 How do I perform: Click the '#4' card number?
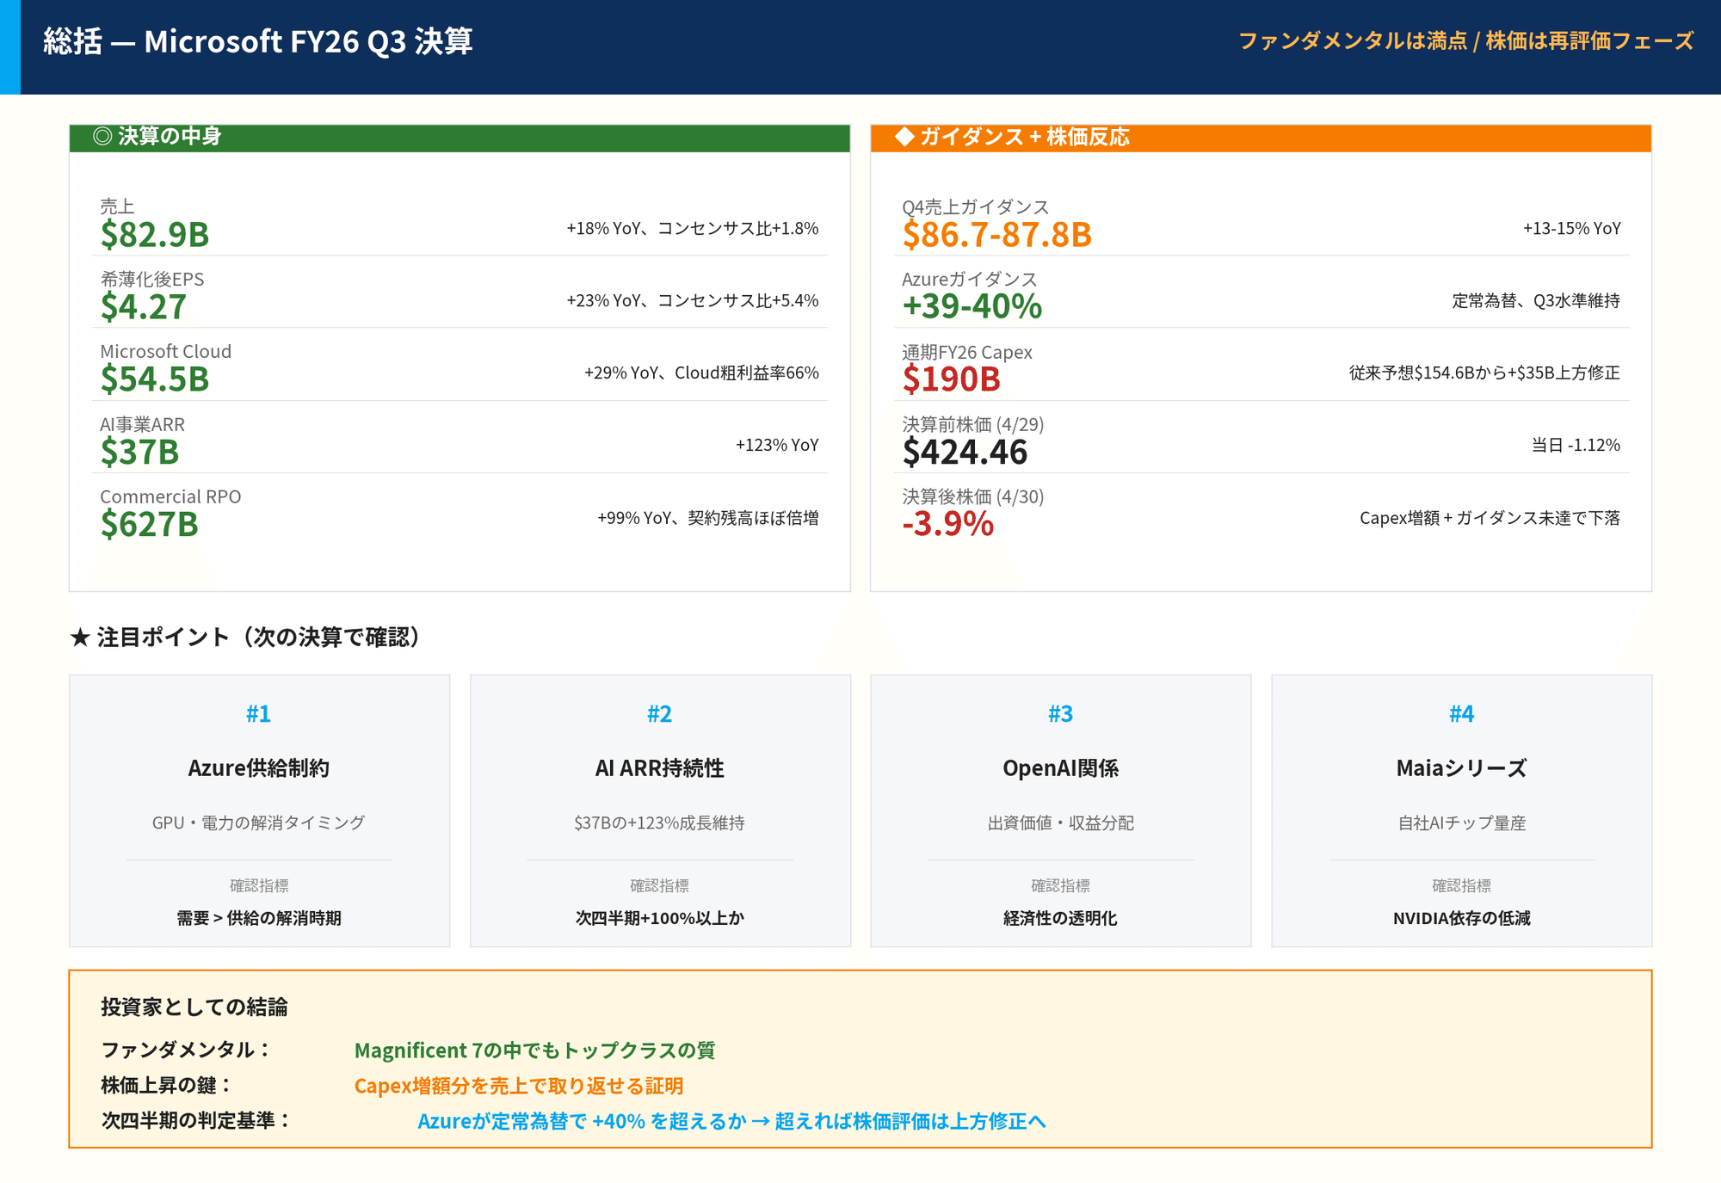pos(1462,713)
